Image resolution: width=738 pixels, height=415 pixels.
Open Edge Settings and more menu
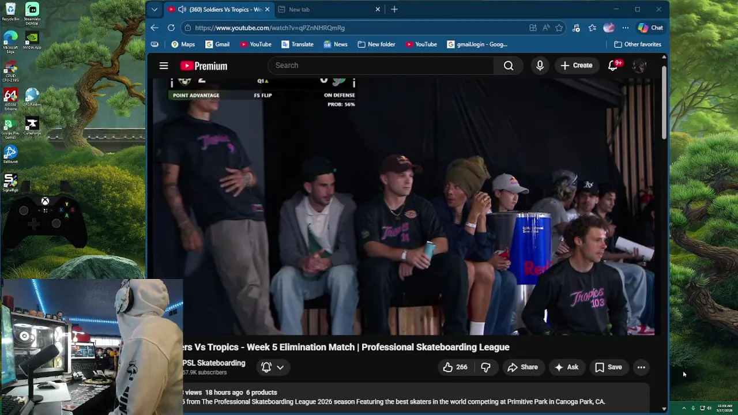click(625, 28)
